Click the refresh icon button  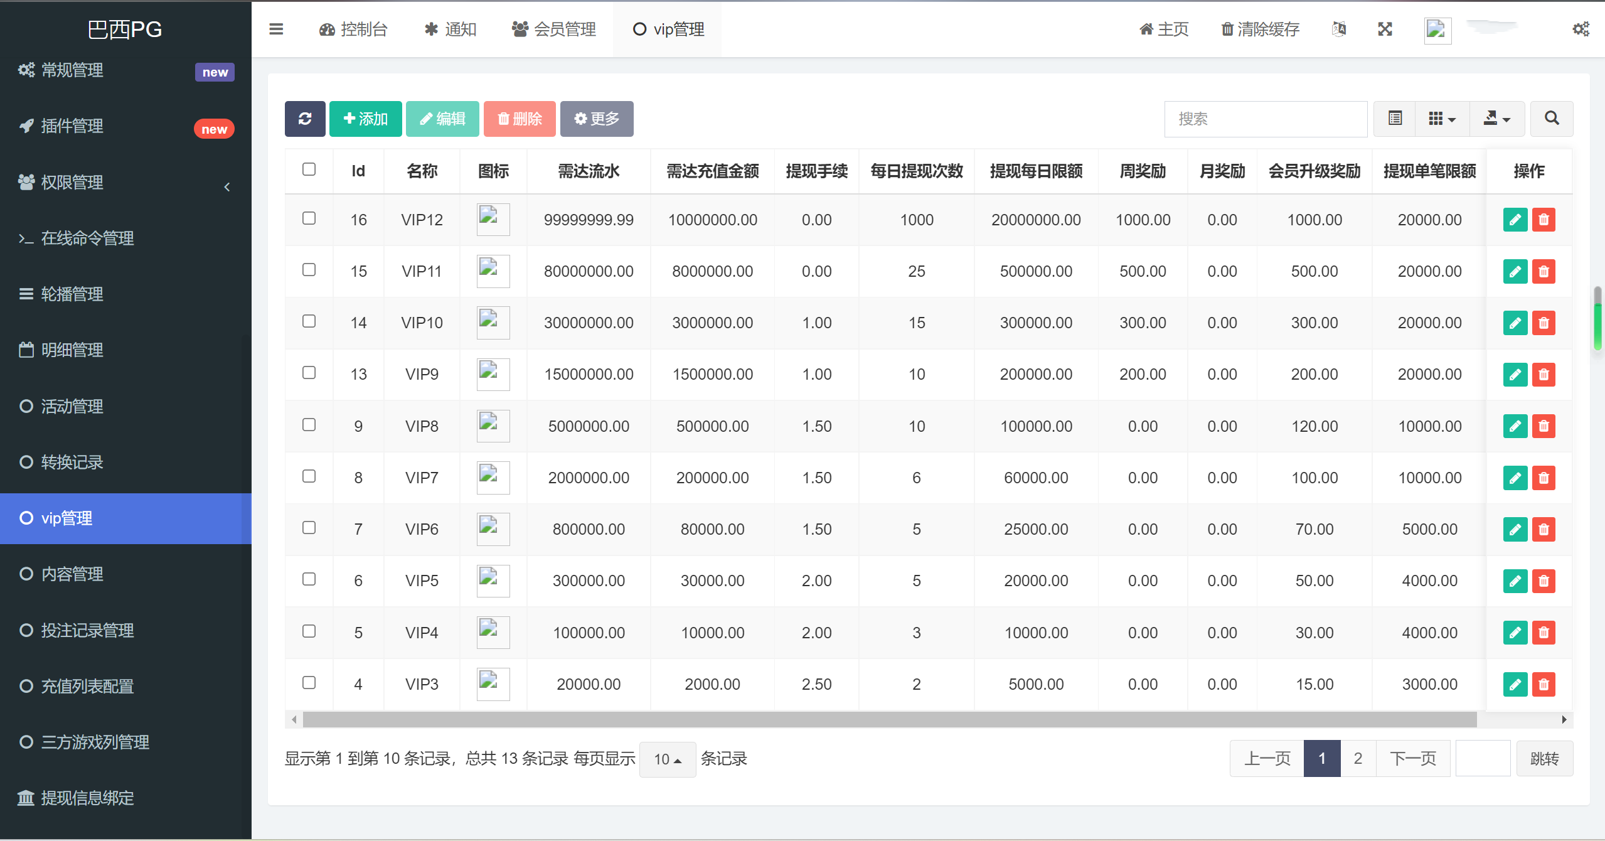[305, 119]
